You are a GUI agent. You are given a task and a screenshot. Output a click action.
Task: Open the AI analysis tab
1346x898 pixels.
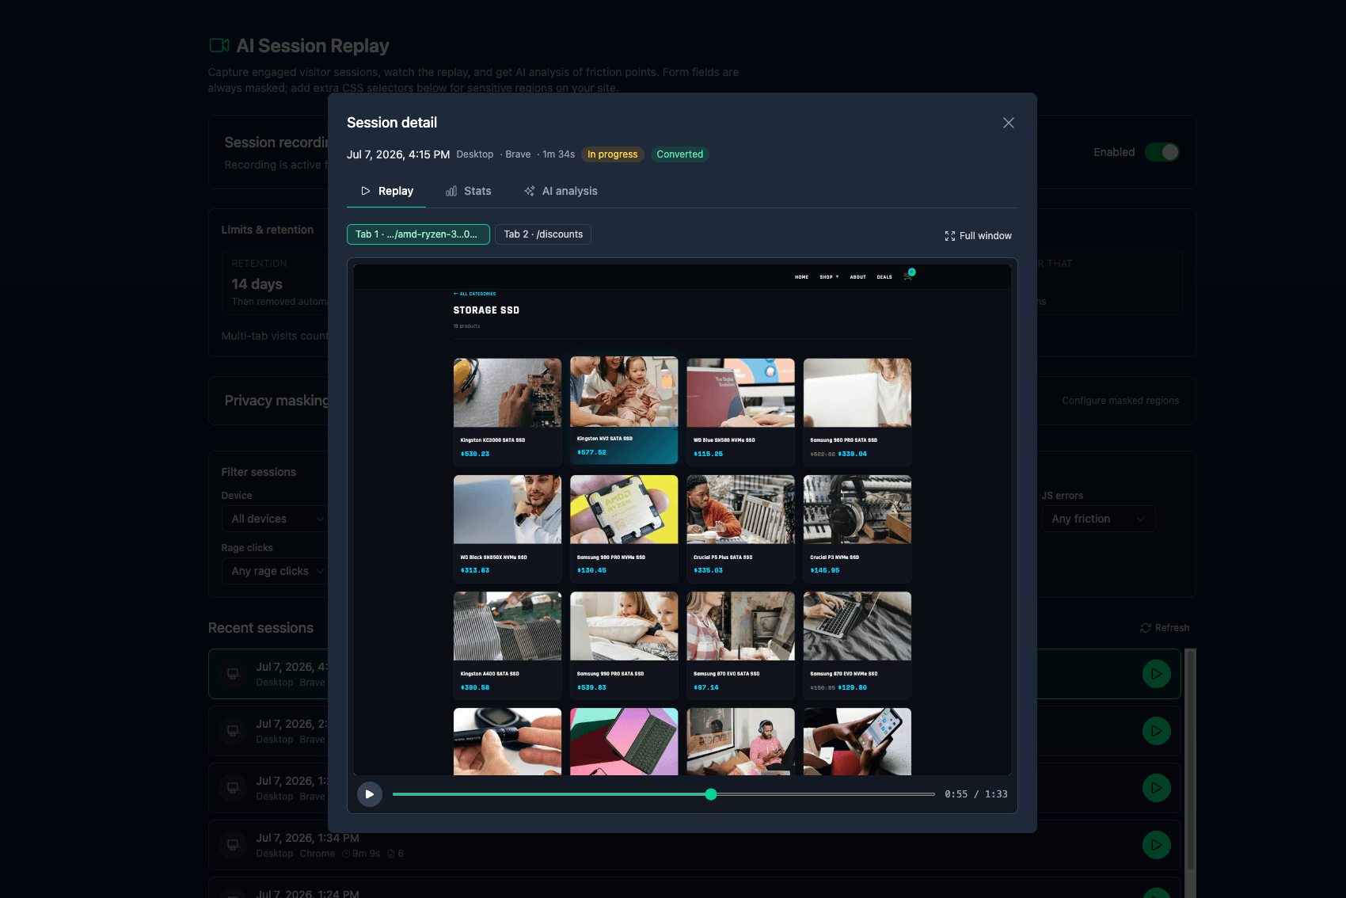[561, 191]
